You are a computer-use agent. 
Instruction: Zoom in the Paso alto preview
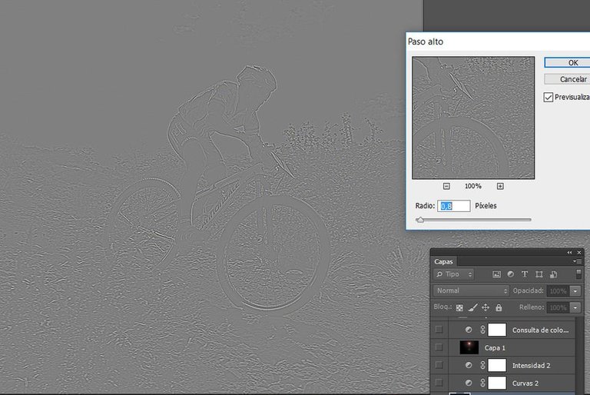(500, 186)
